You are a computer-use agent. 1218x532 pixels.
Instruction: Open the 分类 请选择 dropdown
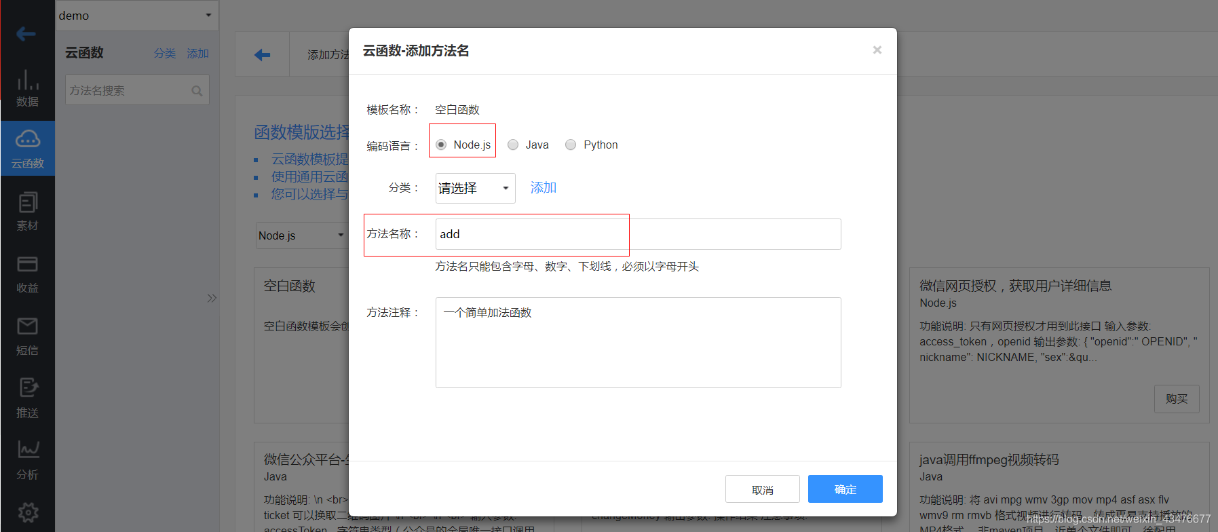click(x=475, y=188)
